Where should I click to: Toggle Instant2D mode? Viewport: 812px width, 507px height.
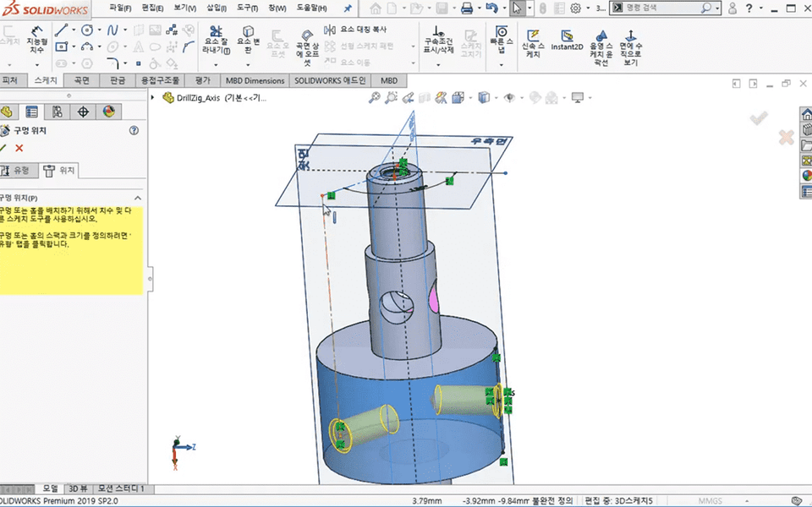567,40
